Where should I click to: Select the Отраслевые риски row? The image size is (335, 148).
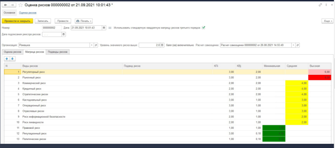coord(168,111)
